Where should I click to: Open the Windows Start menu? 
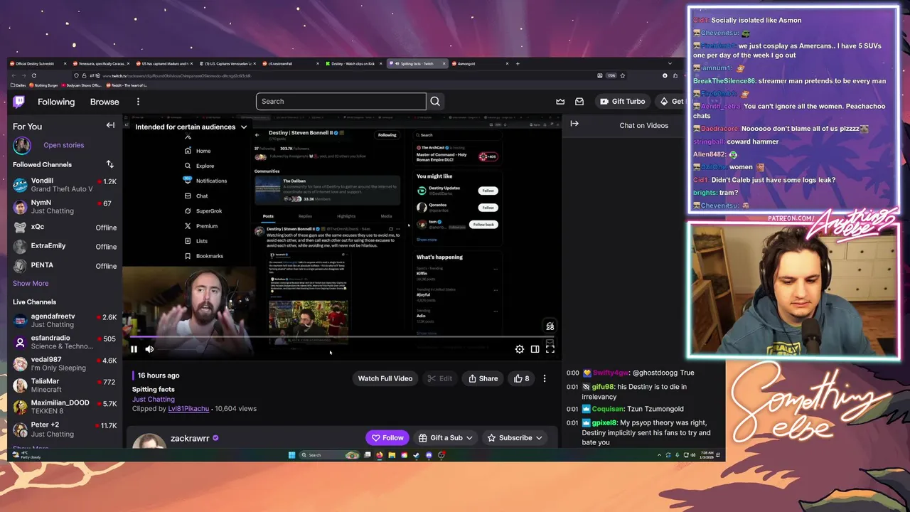[291, 455]
